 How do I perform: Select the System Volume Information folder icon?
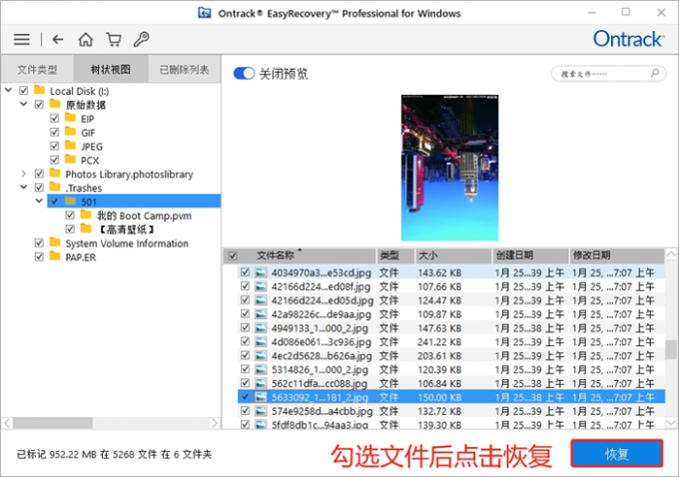pyautogui.click(x=55, y=242)
